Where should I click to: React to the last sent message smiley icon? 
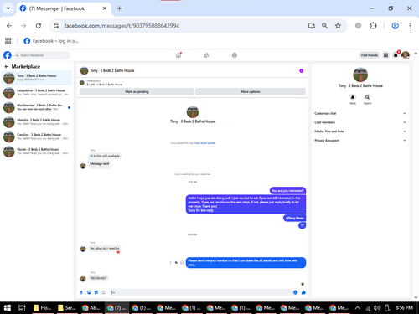(182, 262)
